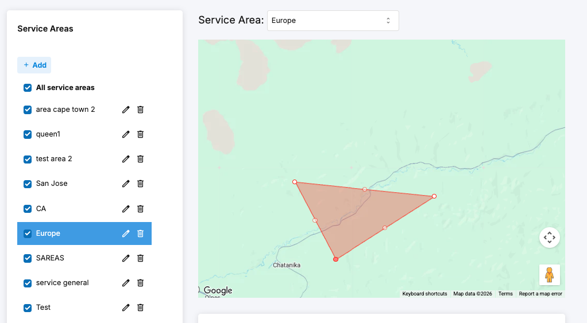This screenshot has width=587, height=323.
Task: Select the service general row label
Action: pyautogui.click(x=62, y=283)
